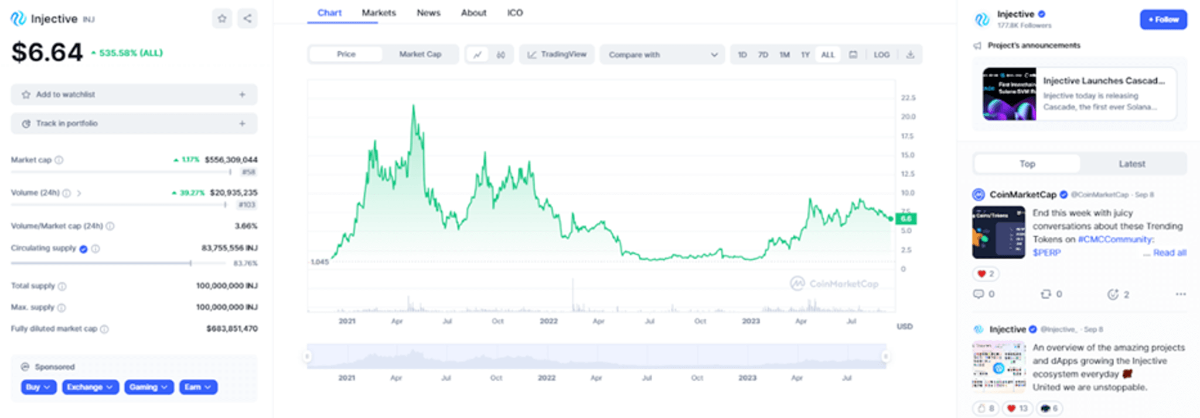The height and width of the screenshot is (418, 1200).
Task: Open the calendar date range icon
Action: click(853, 54)
